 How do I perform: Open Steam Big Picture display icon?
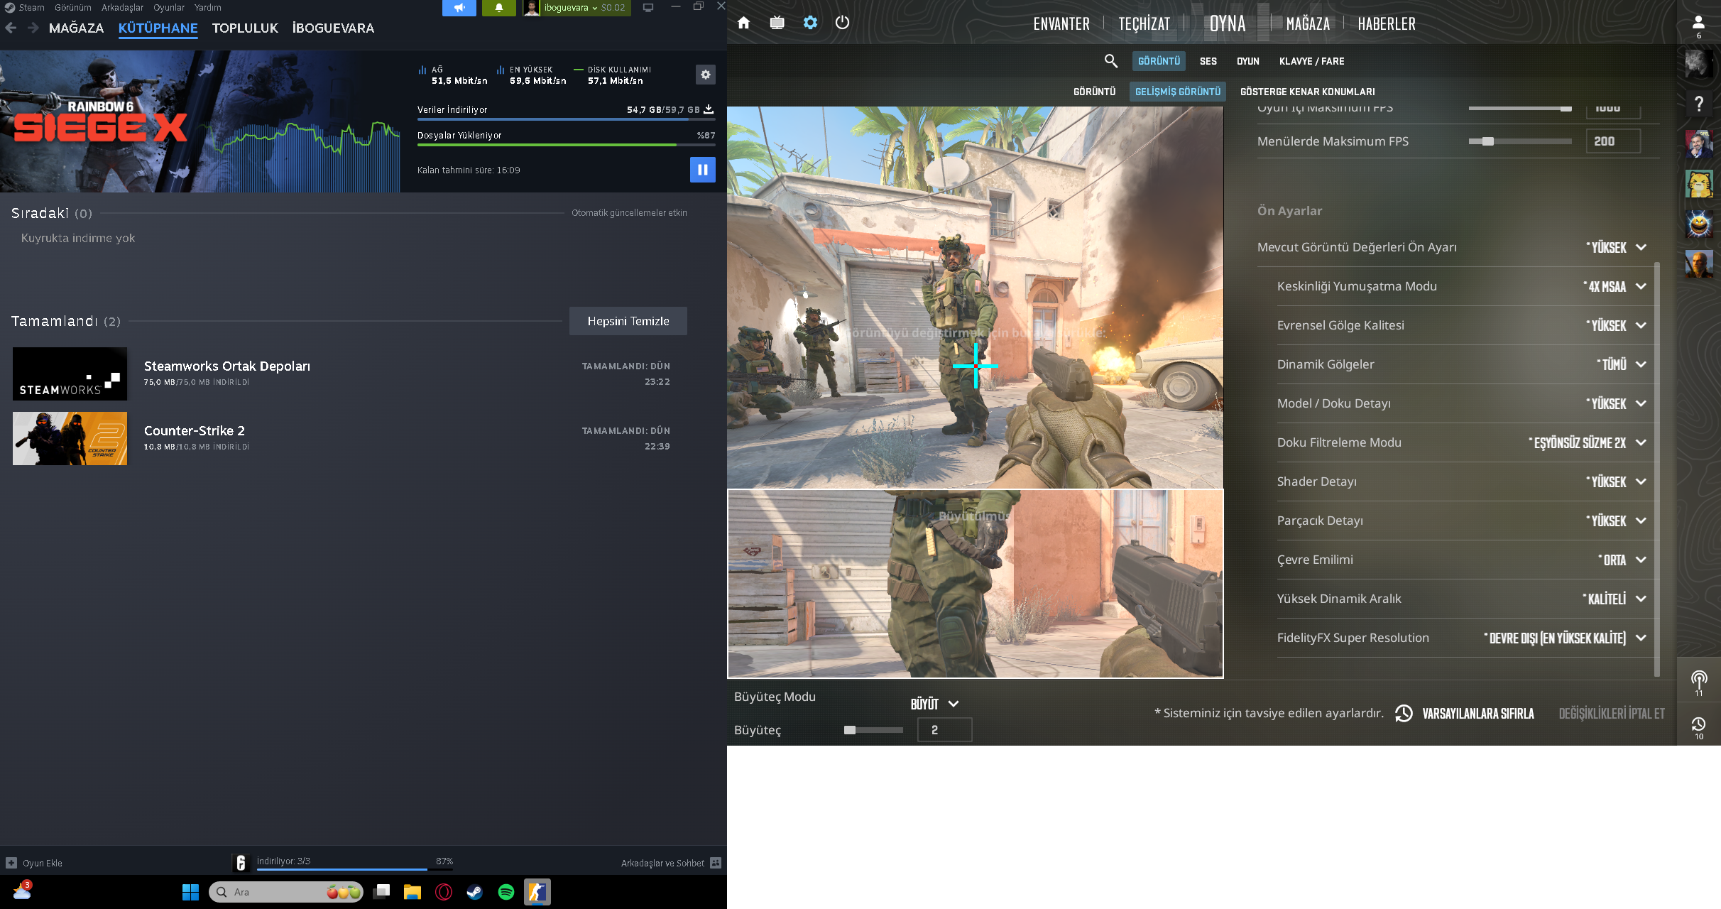click(648, 8)
